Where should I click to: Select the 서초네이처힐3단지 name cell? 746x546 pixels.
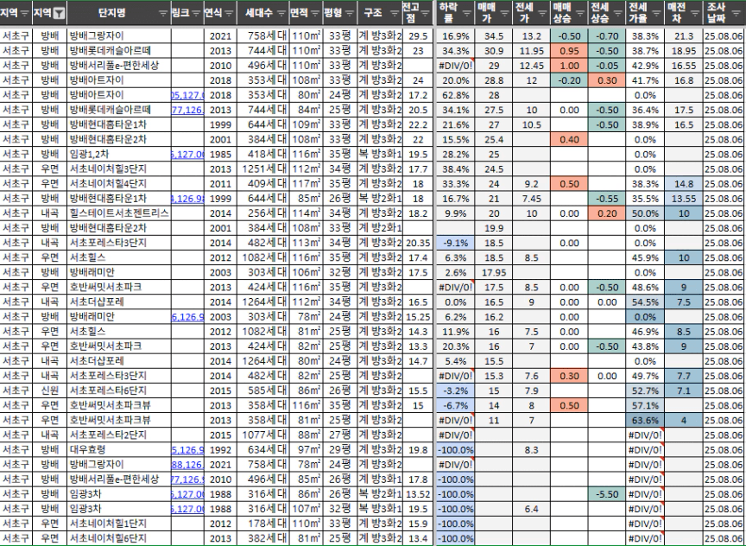pos(119,169)
